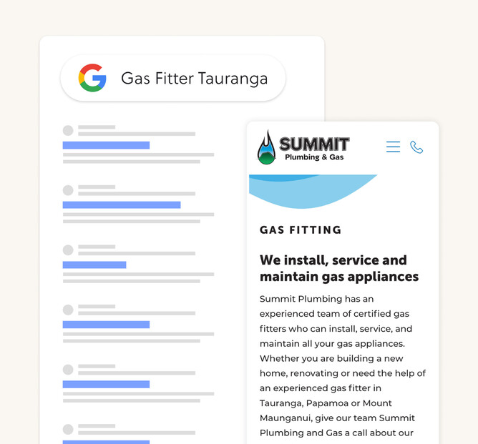
Task: Tap the phone call icon
Action: coord(416,147)
